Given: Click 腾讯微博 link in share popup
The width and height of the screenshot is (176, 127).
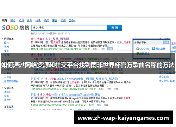Looking at the screenshot, I should 161,49.
